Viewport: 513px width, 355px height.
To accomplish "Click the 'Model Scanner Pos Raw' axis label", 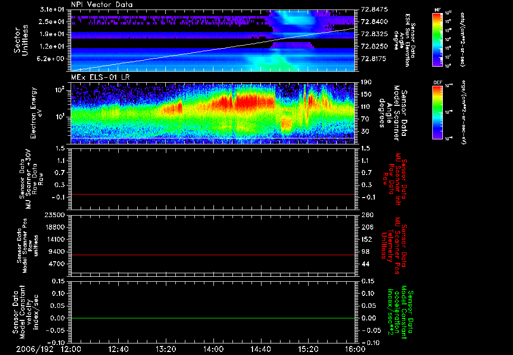I will 28,246.
